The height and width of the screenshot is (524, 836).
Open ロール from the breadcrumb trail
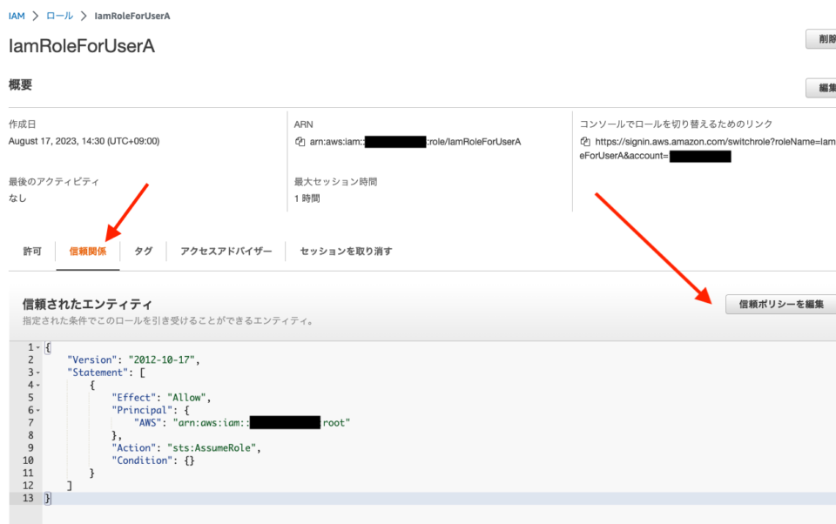pyautogui.click(x=58, y=15)
